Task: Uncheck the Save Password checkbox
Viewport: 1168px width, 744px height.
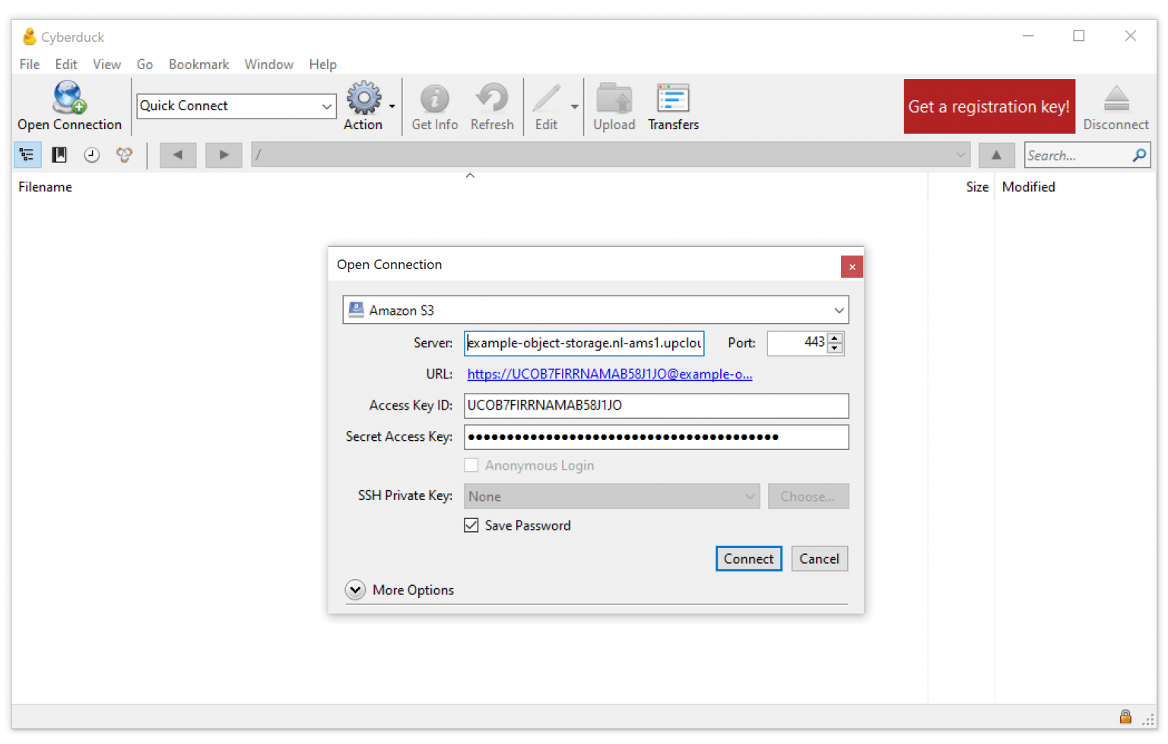Action: click(x=471, y=525)
